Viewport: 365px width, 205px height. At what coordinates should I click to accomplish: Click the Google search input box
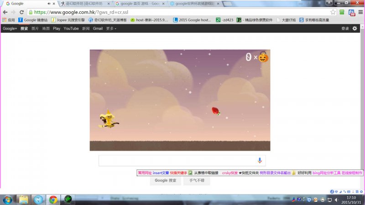pyautogui.click(x=182, y=160)
